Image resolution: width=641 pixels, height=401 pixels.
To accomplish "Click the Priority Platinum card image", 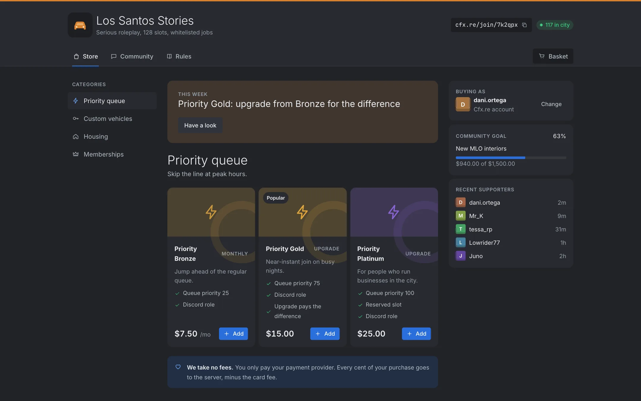I will tap(394, 212).
